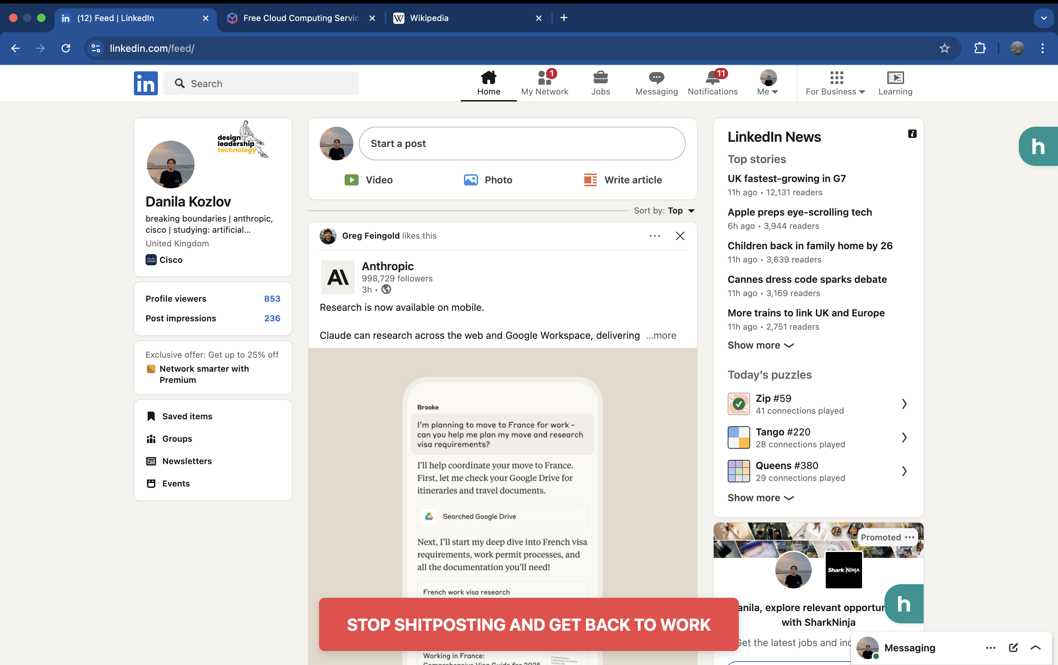Change feed Sort by Top dropdown
The image size is (1058, 665).
click(680, 211)
